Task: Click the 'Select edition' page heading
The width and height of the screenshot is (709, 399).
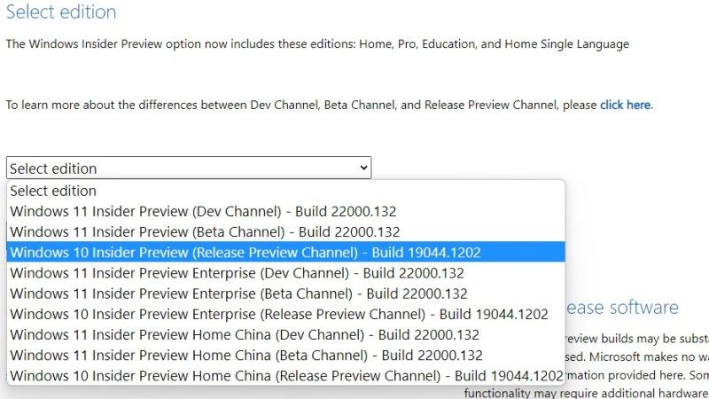Action: 61,12
